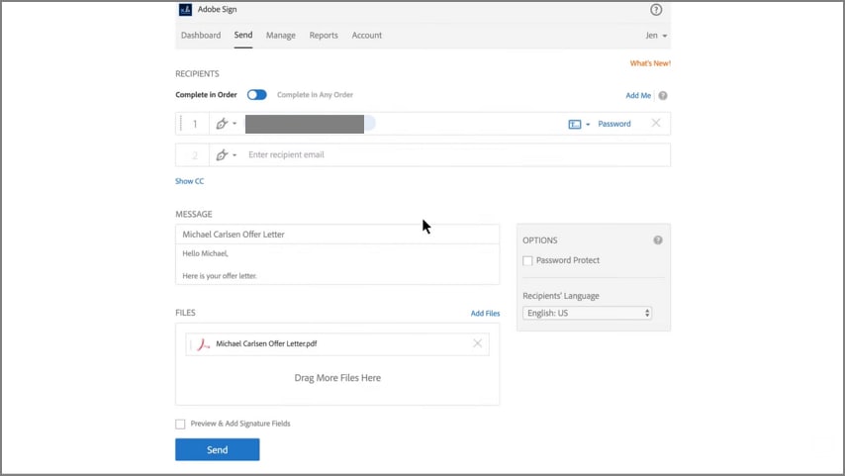The width and height of the screenshot is (845, 476).
Task: Enable the Password Protect checkbox
Action: coord(528,261)
